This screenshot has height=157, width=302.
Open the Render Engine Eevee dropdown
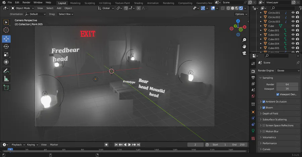pos(288,71)
